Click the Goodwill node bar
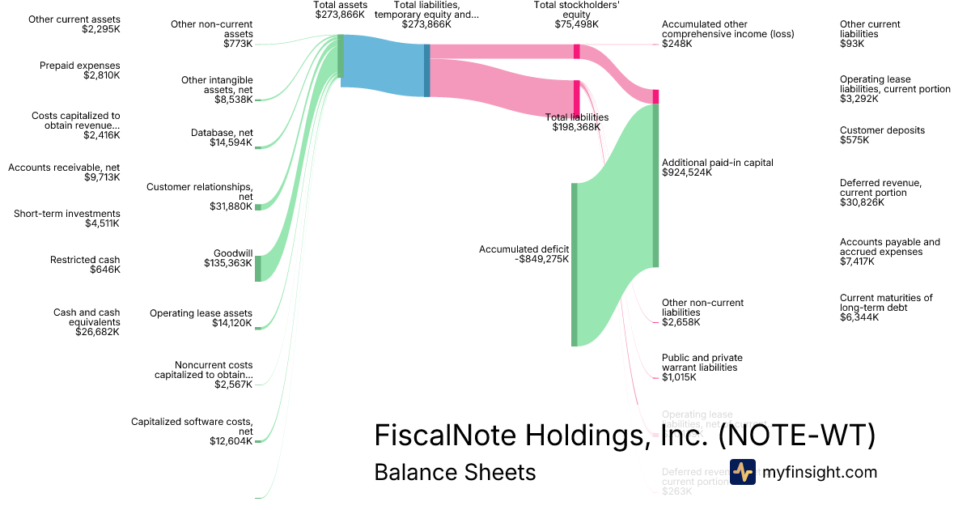This screenshot has width=971, height=510. (258, 268)
